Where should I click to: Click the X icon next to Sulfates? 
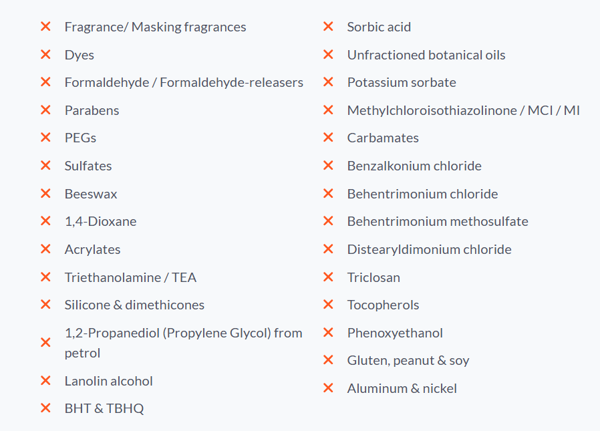(x=45, y=166)
